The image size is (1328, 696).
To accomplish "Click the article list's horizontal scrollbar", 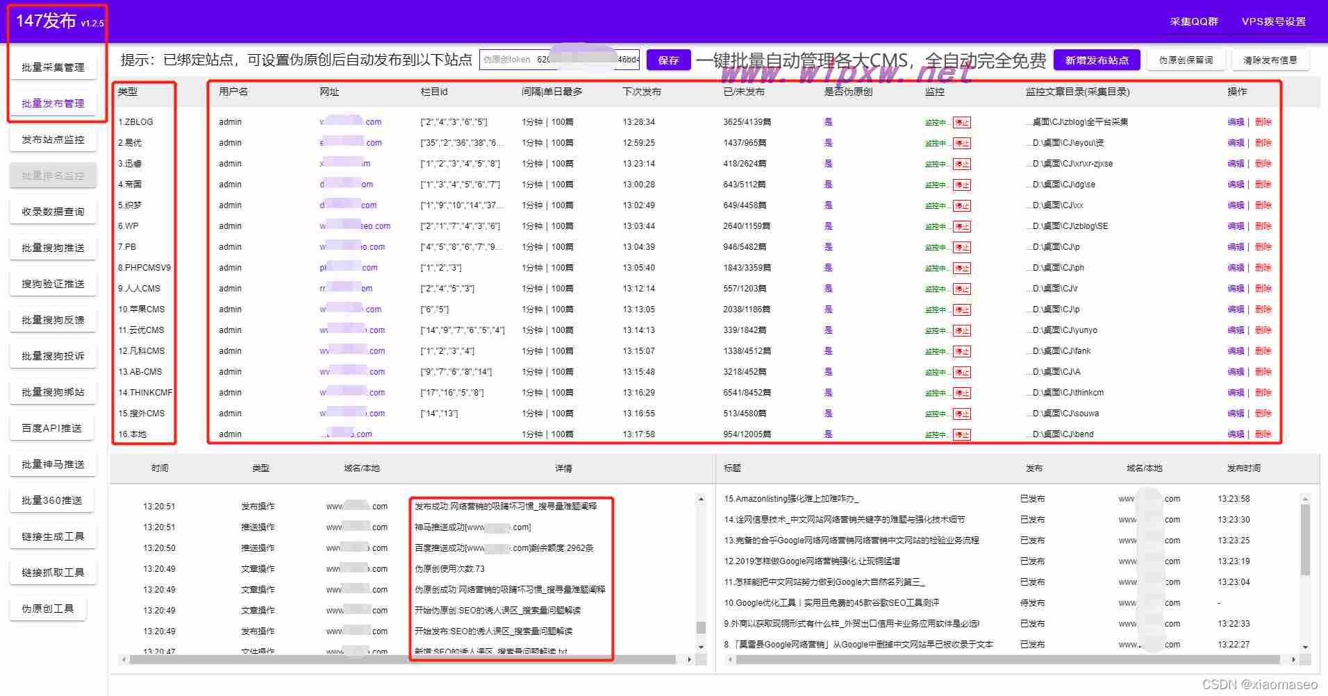I will 1008,659.
